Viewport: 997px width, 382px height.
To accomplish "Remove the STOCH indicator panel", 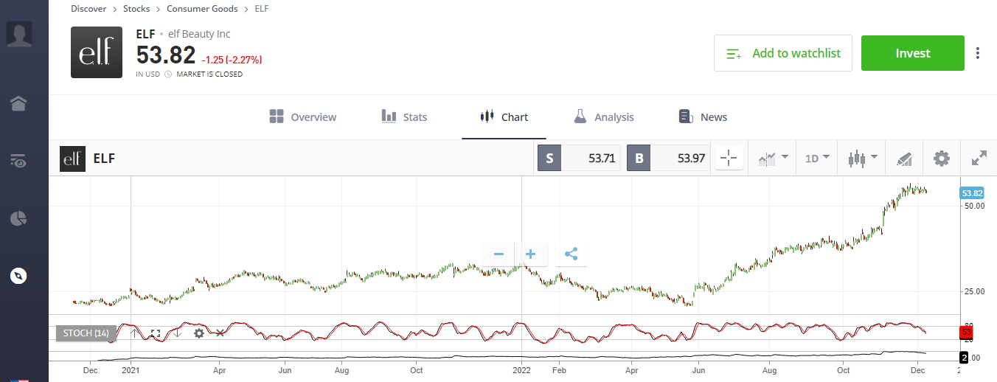I will (220, 333).
